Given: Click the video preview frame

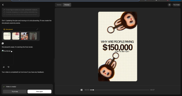Looking at the screenshot, I should click(118, 46).
